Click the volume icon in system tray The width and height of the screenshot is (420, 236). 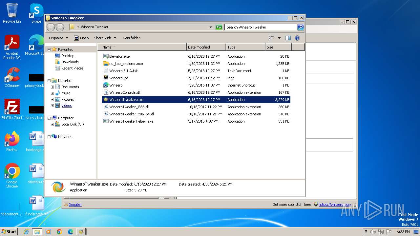pyautogui.click(x=373, y=232)
